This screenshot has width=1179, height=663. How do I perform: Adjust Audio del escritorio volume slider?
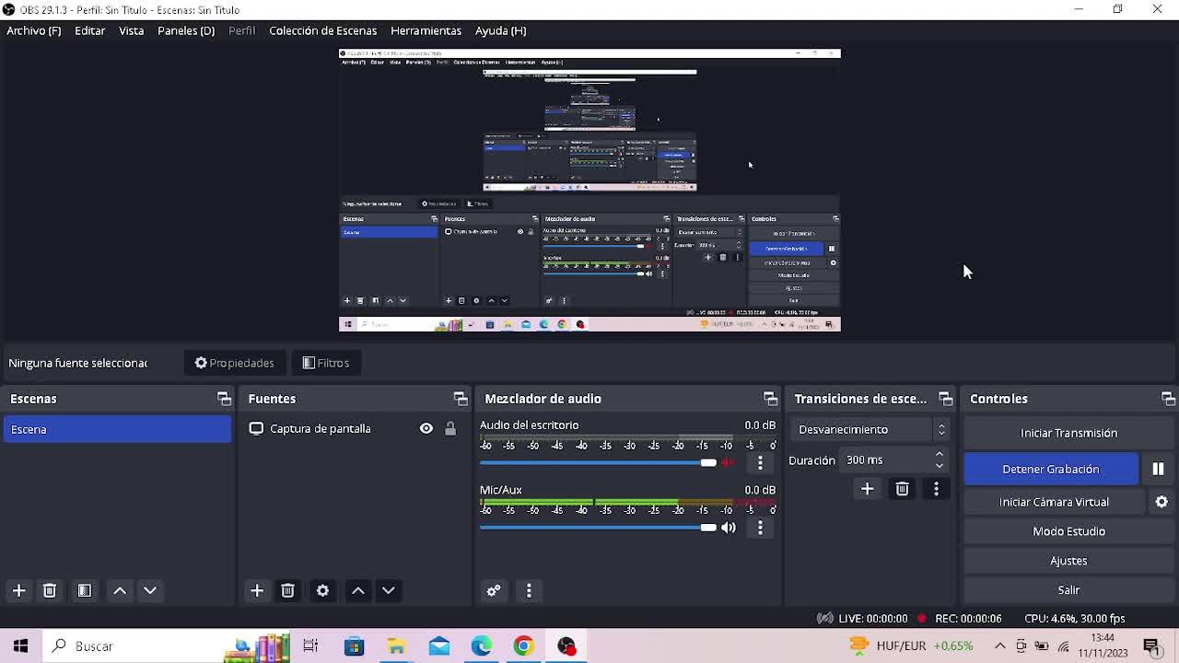598,462
